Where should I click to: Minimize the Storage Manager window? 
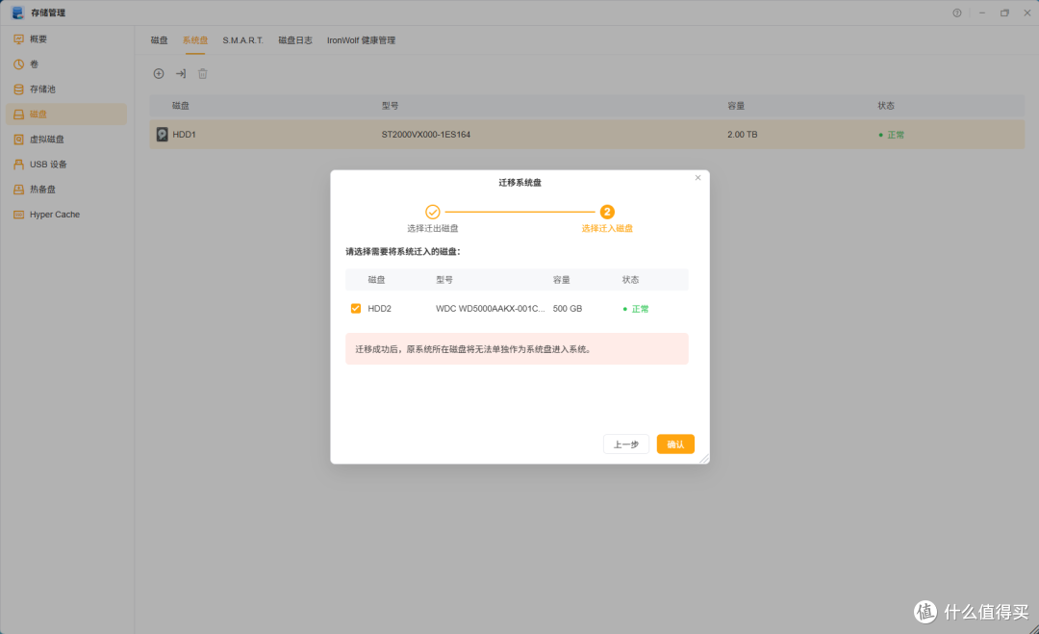982,13
